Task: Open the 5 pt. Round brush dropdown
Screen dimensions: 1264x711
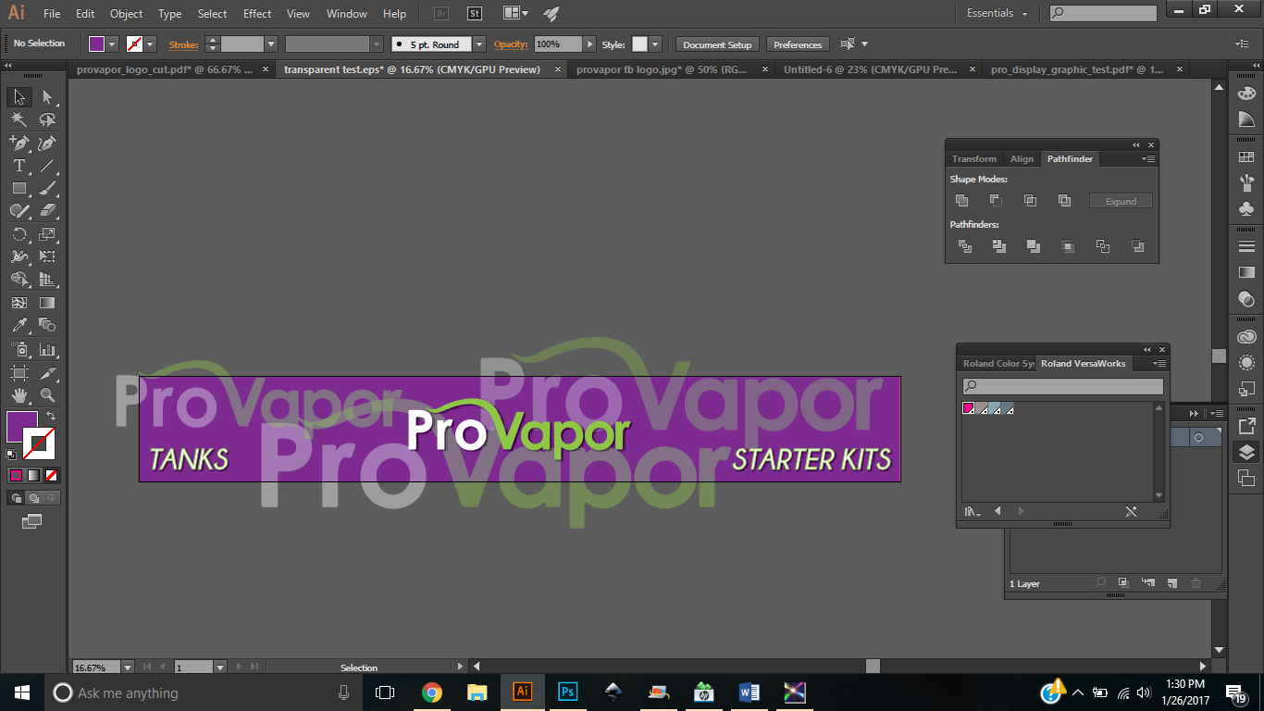Action: pos(479,44)
